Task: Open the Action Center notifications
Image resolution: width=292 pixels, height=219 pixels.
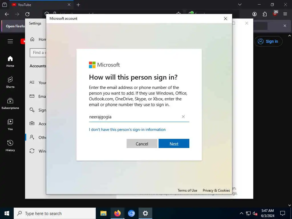Action: (283, 213)
